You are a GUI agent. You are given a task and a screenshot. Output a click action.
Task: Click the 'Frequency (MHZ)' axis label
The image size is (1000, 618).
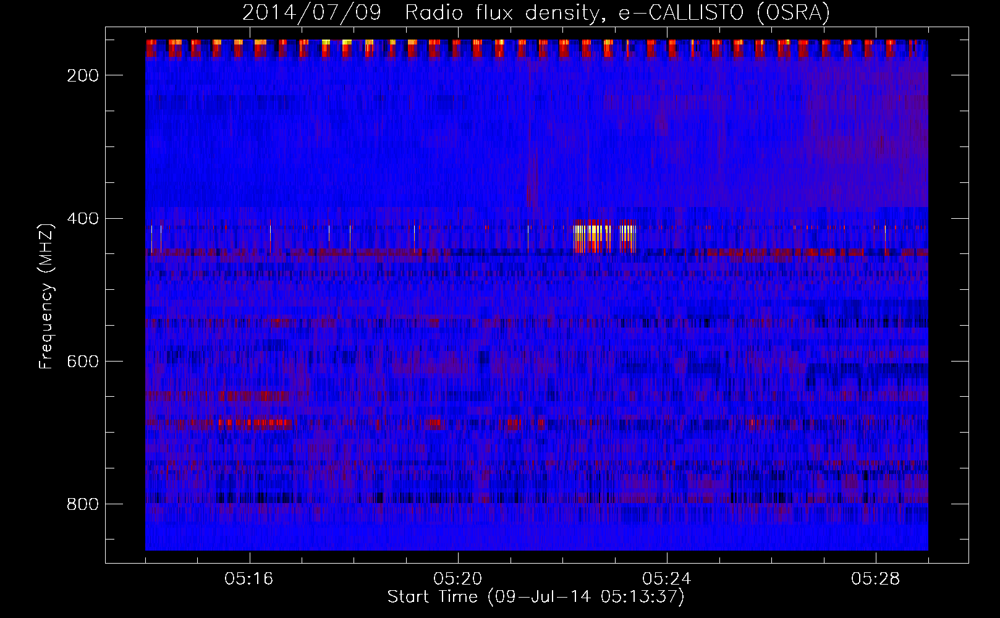pyautogui.click(x=46, y=297)
